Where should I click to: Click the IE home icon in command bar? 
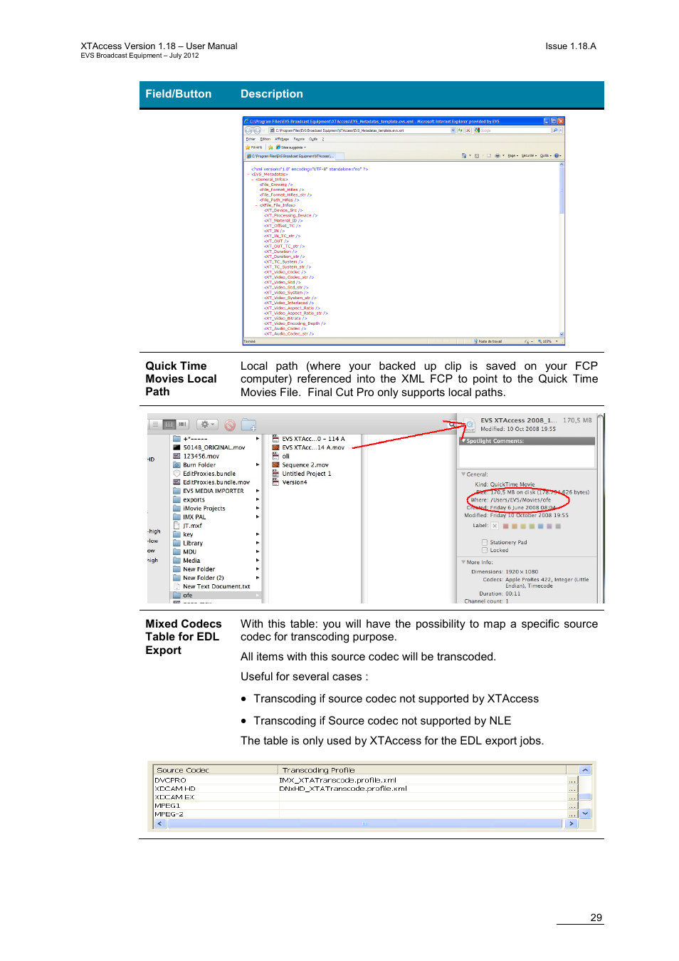[x=465, y=155]
